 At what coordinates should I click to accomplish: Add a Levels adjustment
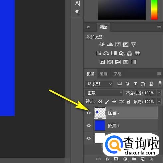(x=110, y=44)
